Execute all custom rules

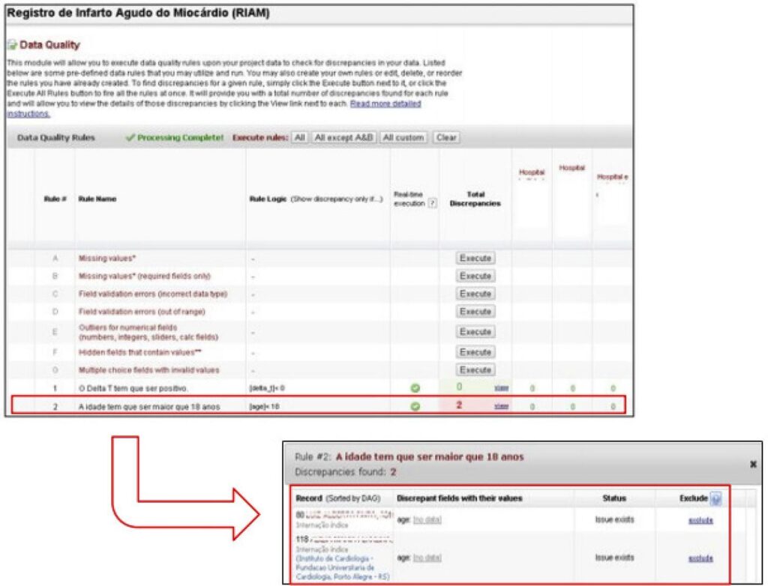[x=403, y=138]
